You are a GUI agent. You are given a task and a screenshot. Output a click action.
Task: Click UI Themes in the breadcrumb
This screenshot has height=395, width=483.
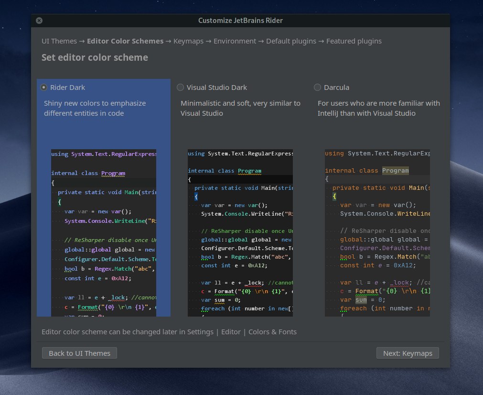(59, 41)
